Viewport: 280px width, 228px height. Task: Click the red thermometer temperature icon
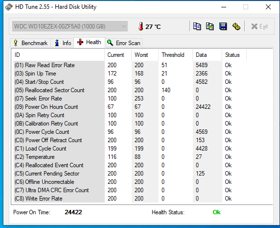[140, 26]
